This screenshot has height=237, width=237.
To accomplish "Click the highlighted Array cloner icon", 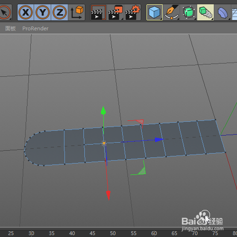I will click(x=206, y=12).
